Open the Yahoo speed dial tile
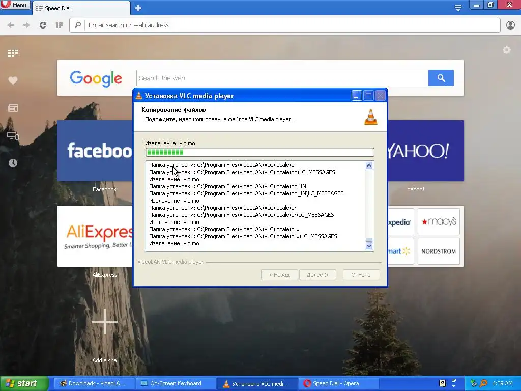Screen dimensions: 521x391 pos(426,151)
